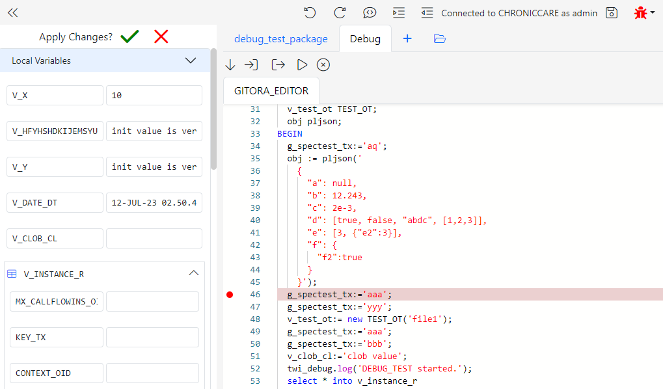Collapse the sidebar with the double chevron
This screenshot has width=663, height=389.
coord(12,12)
